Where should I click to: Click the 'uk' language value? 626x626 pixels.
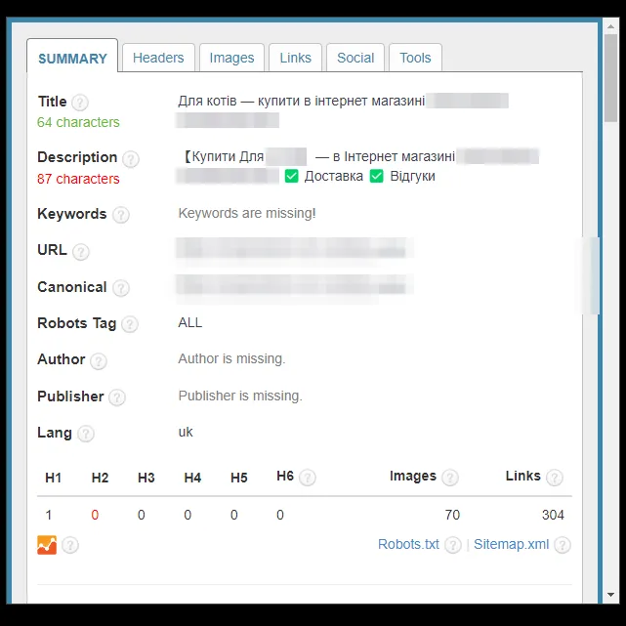[x=186, y=432]
